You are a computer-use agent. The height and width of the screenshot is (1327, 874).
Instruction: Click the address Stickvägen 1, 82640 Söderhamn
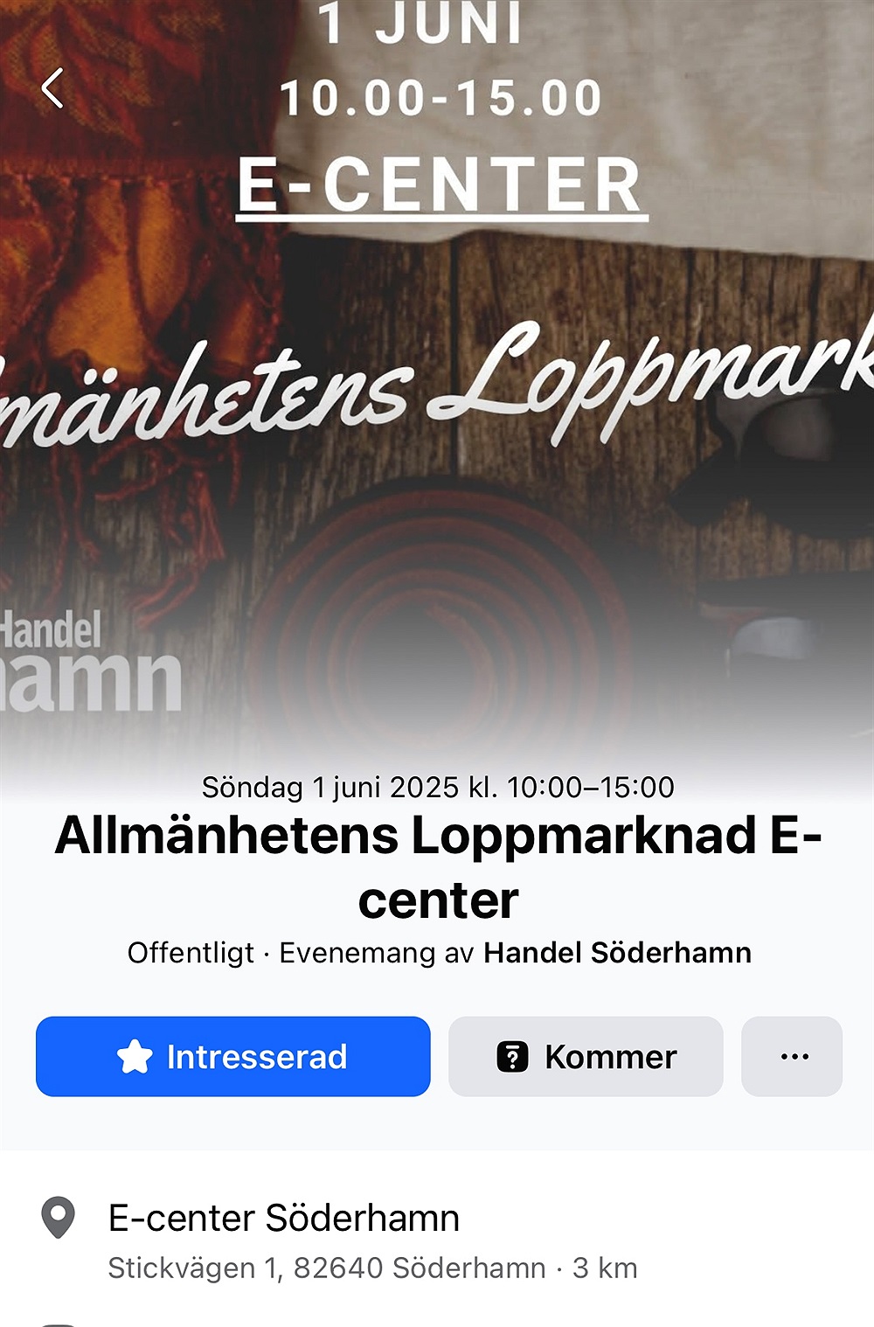[327, 1268]
